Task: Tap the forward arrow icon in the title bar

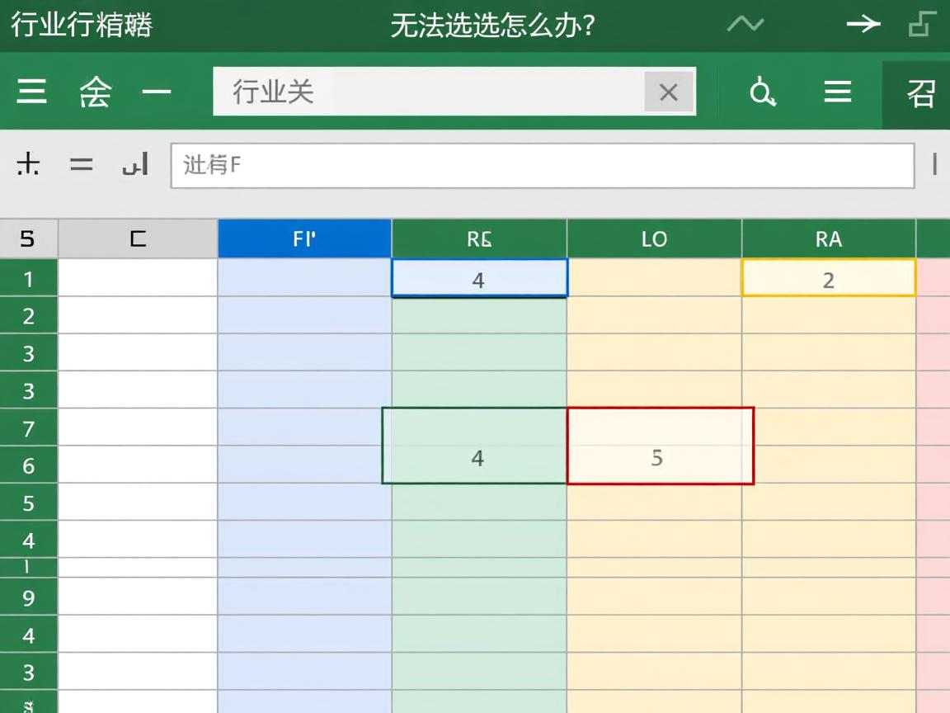Action: [863, 25]
